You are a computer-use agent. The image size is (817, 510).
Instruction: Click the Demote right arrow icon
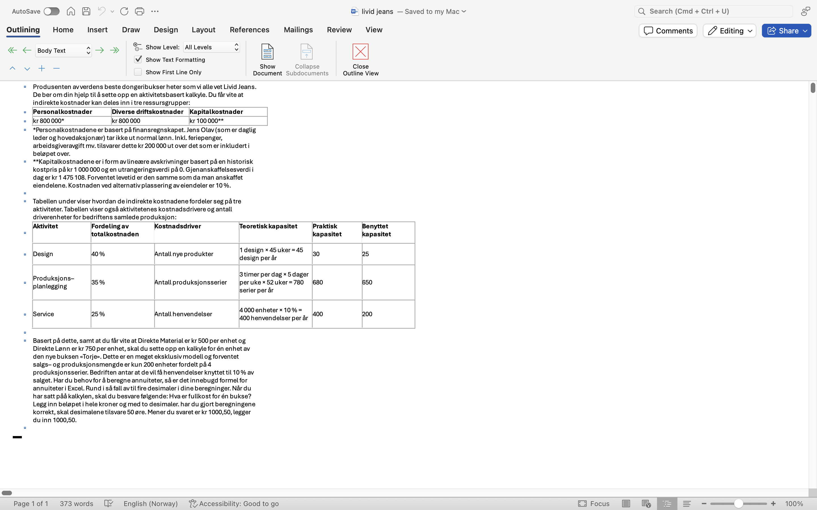click(100, 50)
